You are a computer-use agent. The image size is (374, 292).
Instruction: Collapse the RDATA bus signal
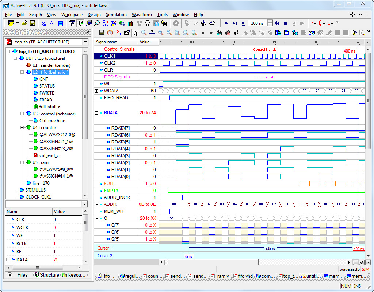[97, 113]
